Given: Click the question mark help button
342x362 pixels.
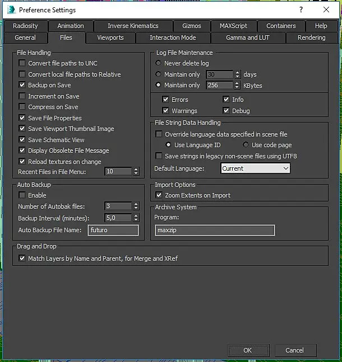Looking at the screenshot, I should pos(301,10).
